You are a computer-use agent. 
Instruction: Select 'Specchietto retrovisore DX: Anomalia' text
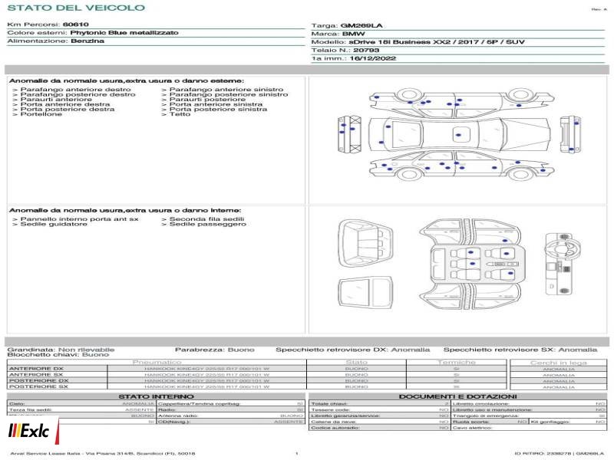pyautogui.click(x=353, y=350)
